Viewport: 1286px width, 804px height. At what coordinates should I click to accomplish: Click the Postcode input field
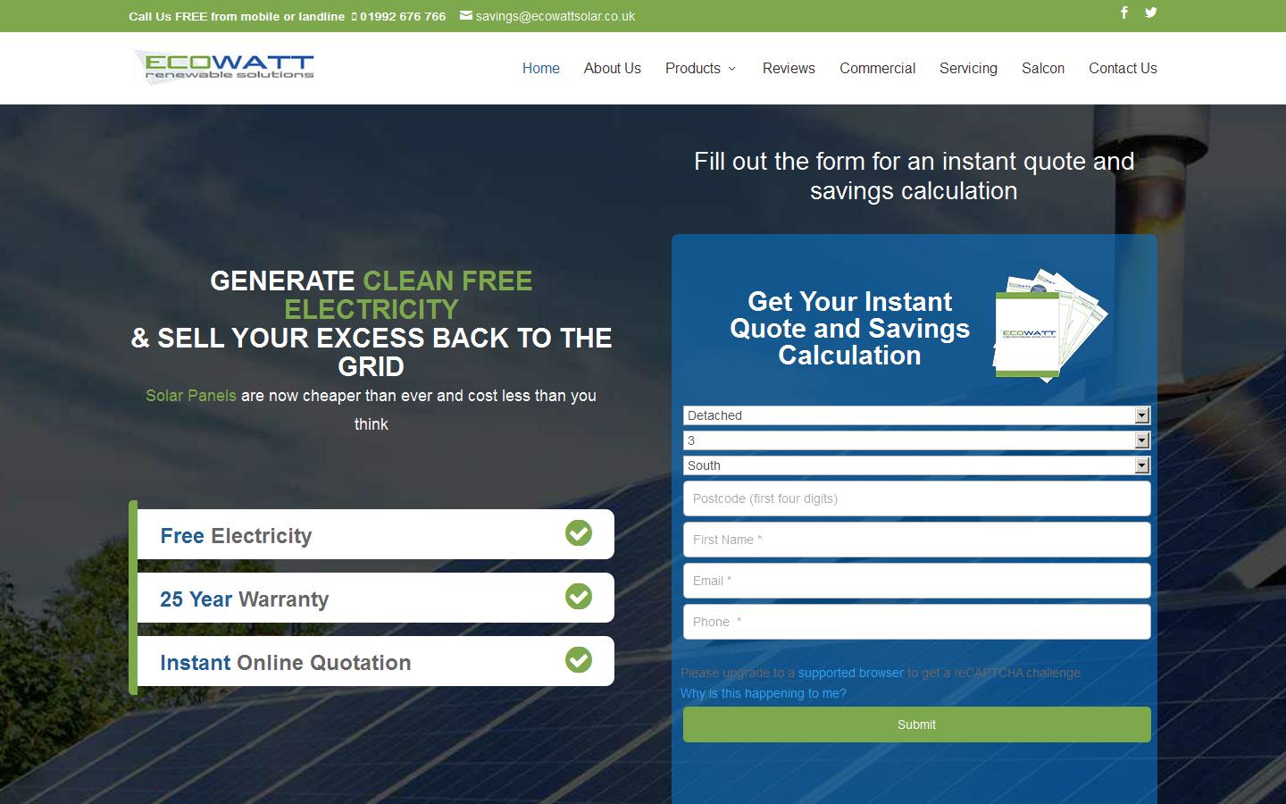pyautogui.click(x=916, y=498)
